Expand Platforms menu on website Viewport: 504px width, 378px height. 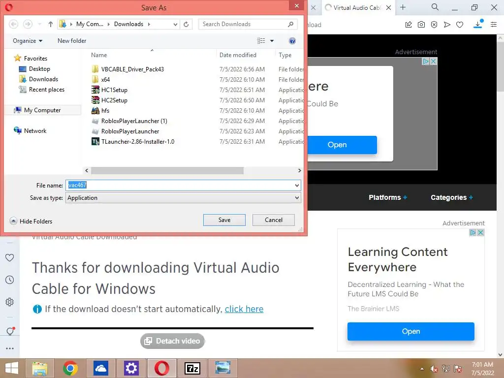coord(388,197)
